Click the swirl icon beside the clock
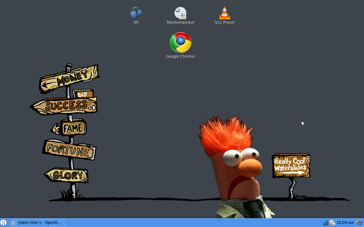The height and width of the screenshot is (227, 364). click(x=359, y=223)
